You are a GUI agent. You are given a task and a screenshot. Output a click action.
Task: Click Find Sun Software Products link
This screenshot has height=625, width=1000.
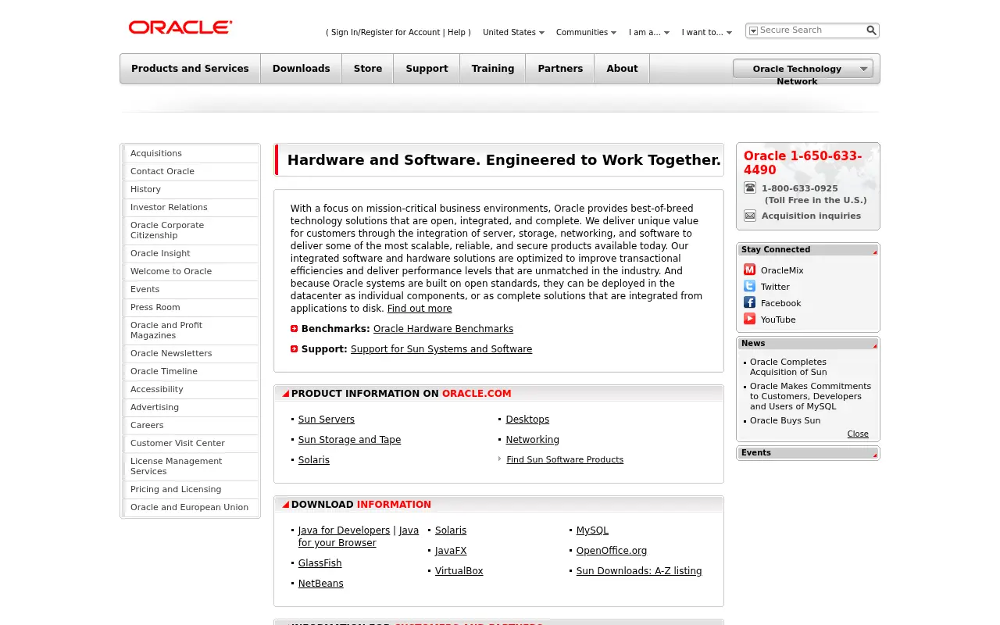565,459
